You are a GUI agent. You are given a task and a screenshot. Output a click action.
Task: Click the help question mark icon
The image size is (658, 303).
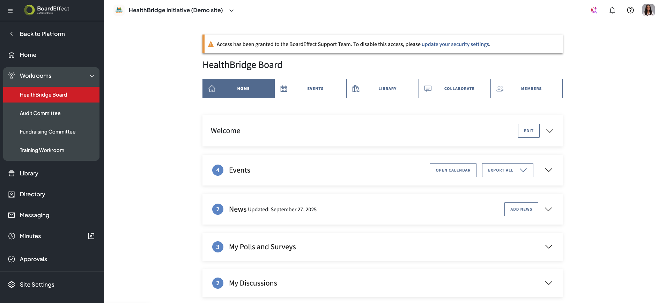(630, 10)
